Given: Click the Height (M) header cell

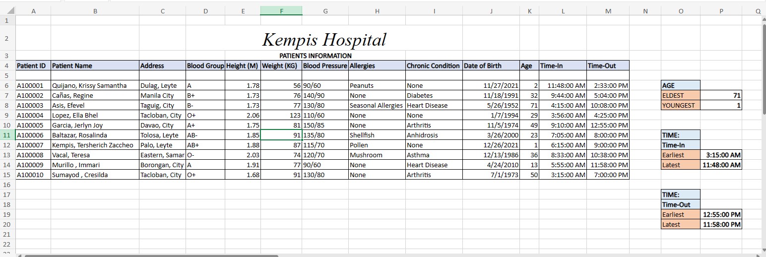Looking at the screenshot, I should 243,65.
